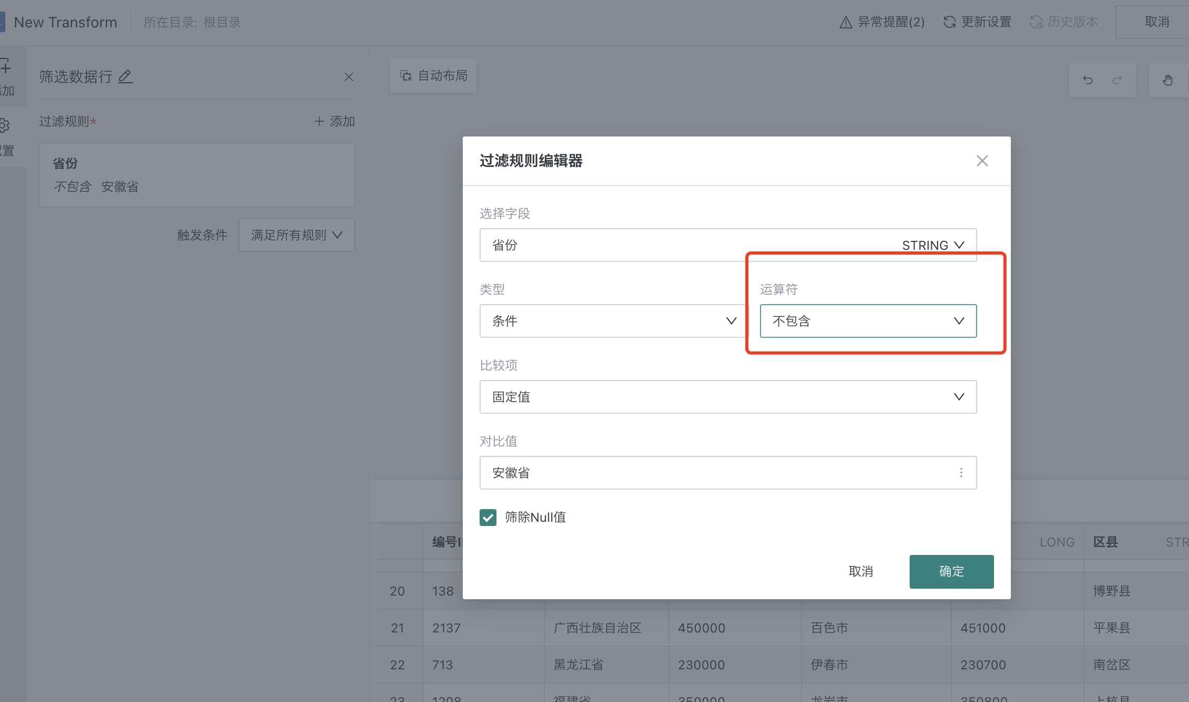Click the 确定 confirm button

click(x=951, y=571)
